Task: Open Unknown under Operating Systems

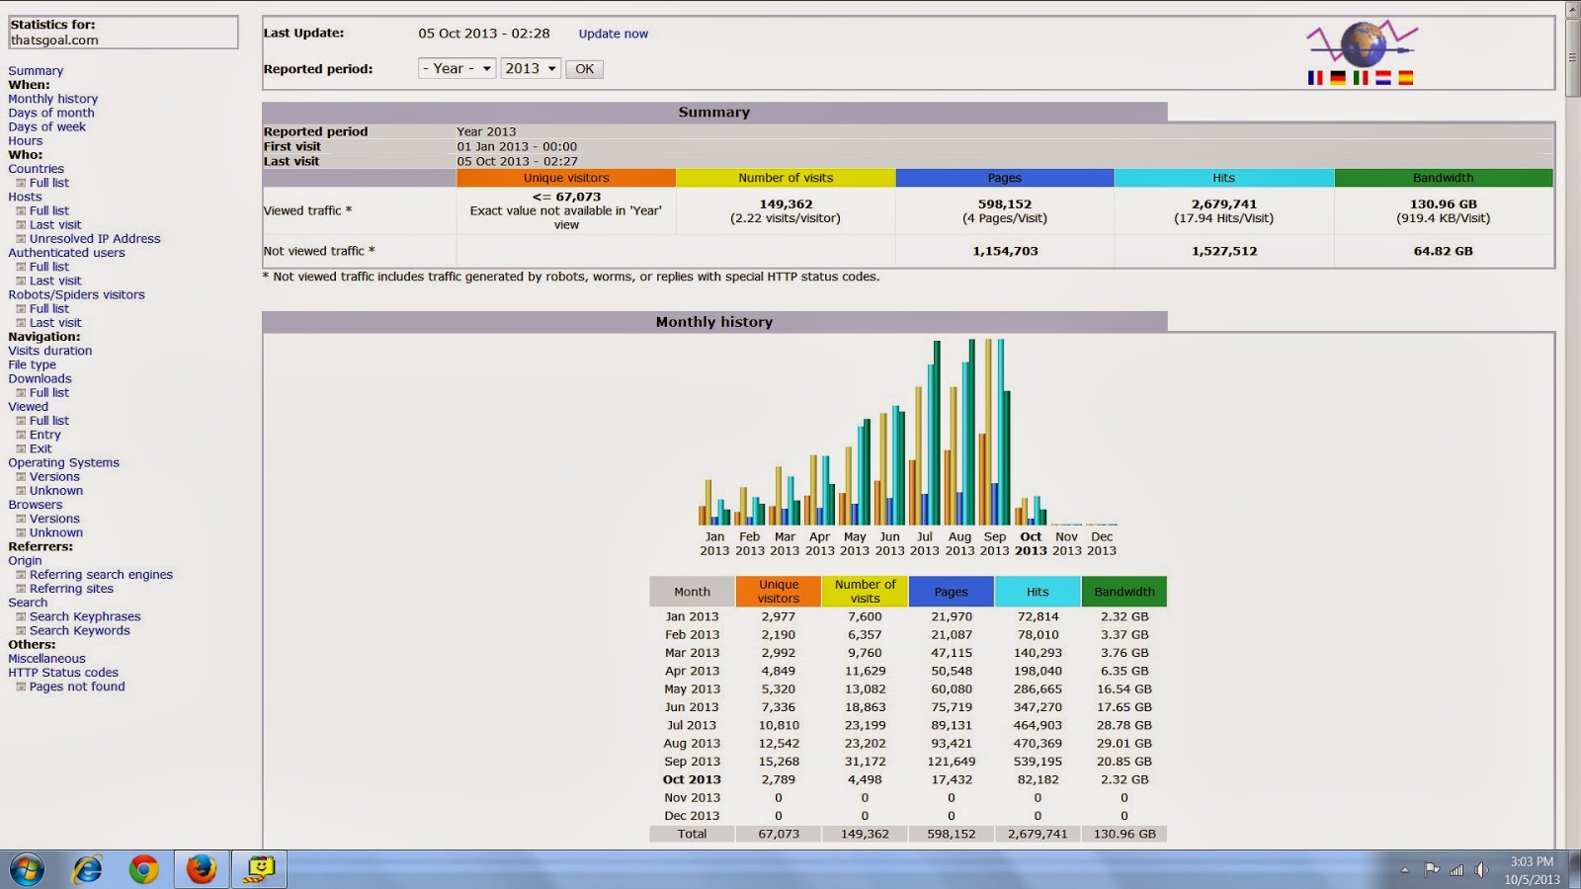Action: pos(56,491)
